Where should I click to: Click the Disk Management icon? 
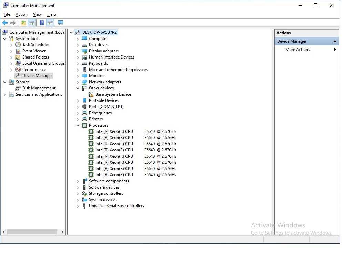coord(18,88)
